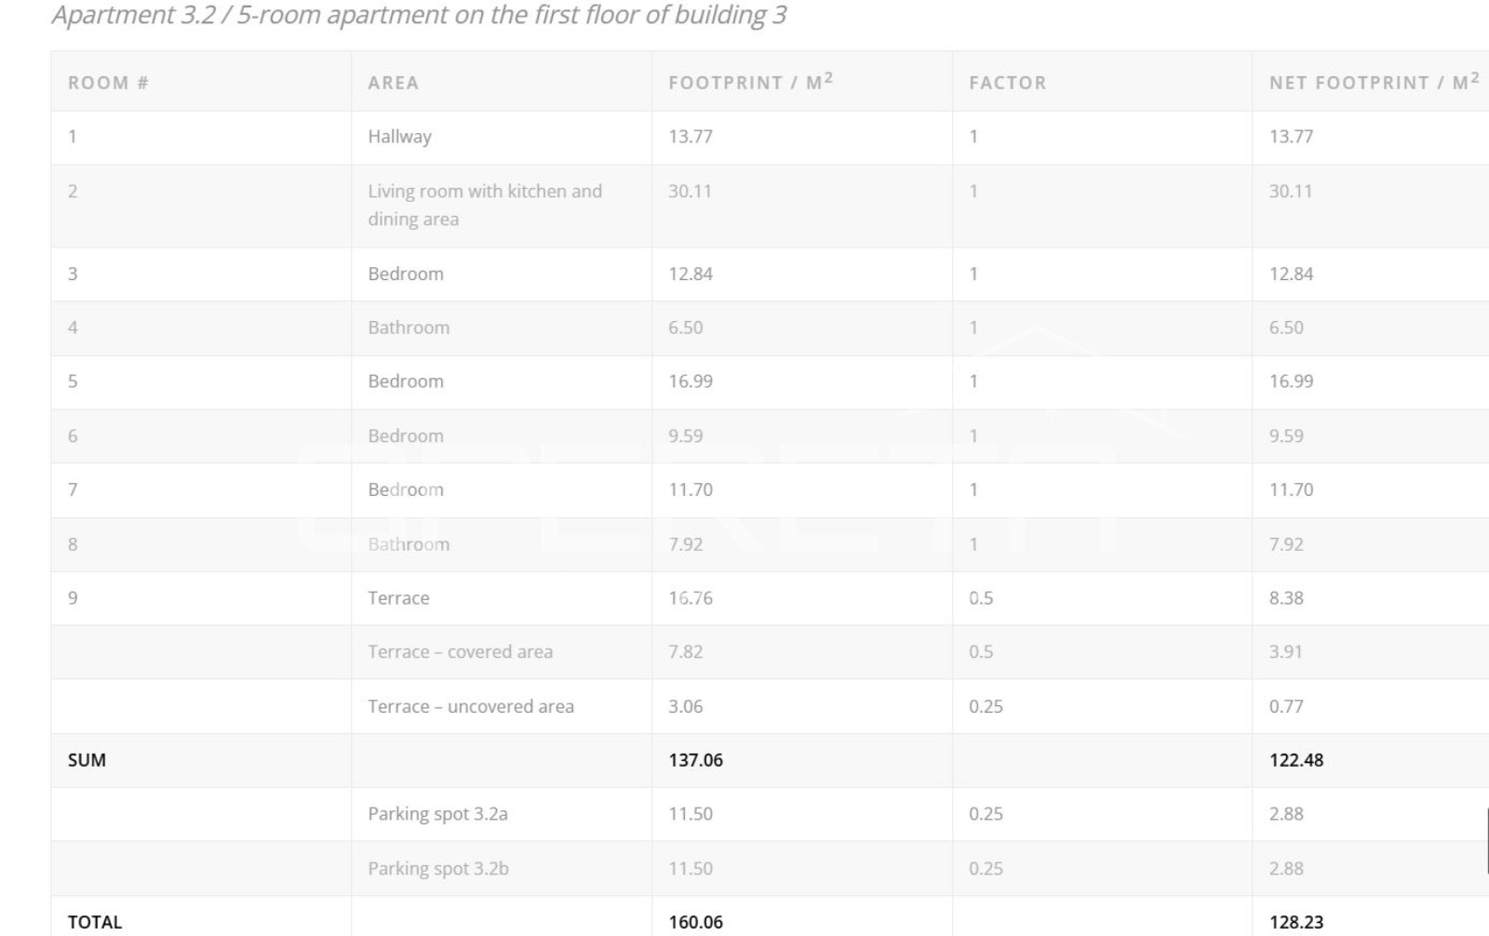Viewport: 1489px width, 936px height.
Task: Click the 'TOTAL' row label
Action: 94,922
